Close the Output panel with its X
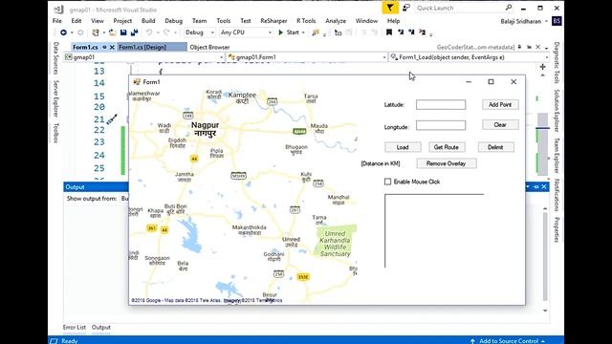Viewport: 612px width, 344px height. (544, 187)
